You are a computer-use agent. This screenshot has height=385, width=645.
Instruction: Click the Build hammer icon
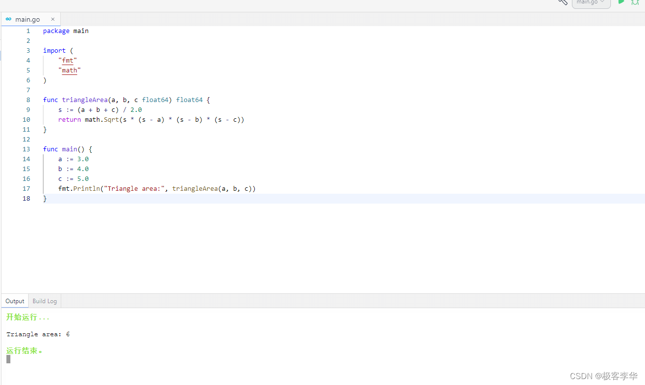563,2
